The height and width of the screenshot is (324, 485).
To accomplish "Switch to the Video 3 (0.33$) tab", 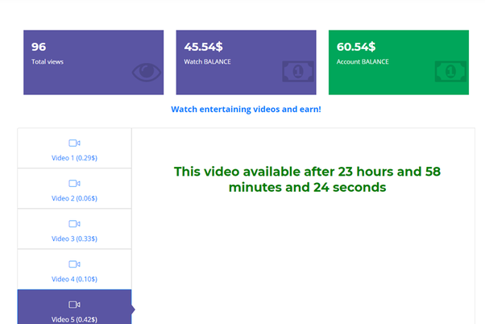I will [74, 229].
